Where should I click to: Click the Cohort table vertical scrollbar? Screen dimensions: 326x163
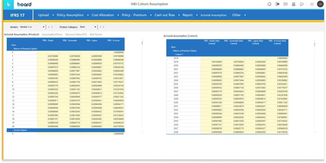314,44
